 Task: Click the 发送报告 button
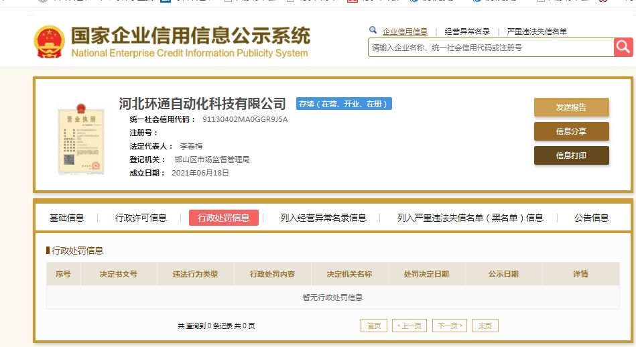point(572,107)
